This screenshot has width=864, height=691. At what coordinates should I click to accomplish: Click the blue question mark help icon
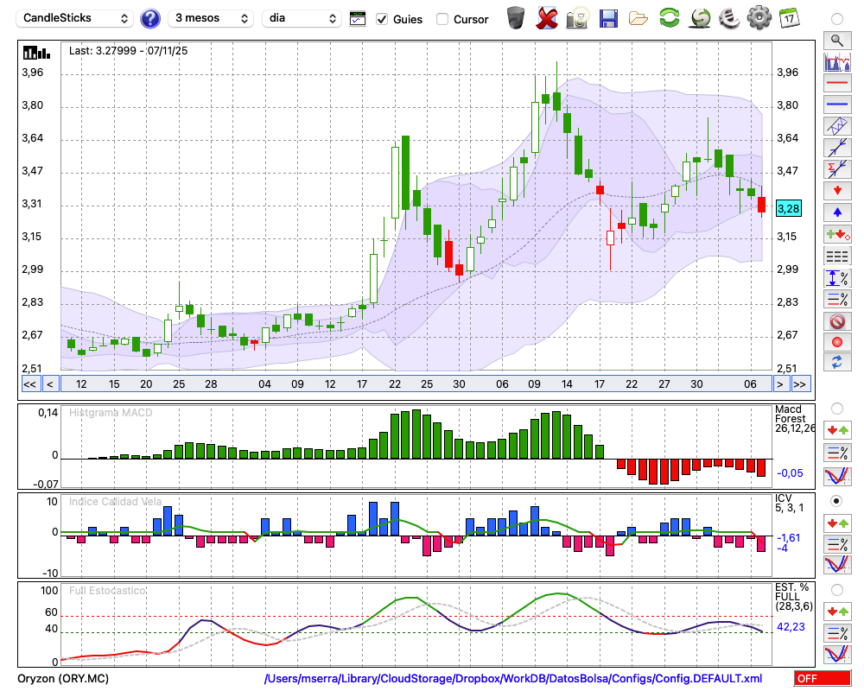[150, 18]
